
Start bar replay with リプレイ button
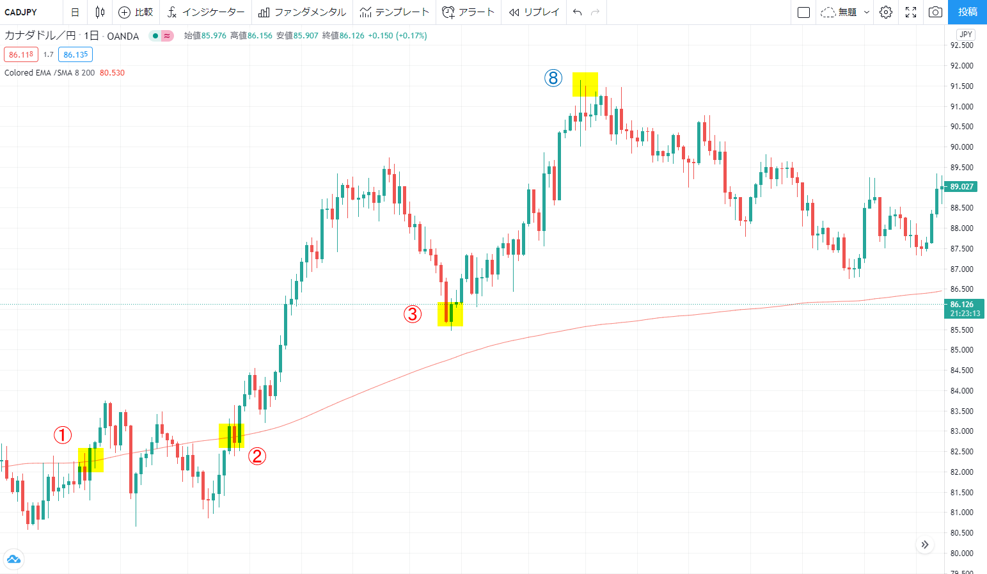(x=534, y=12)
